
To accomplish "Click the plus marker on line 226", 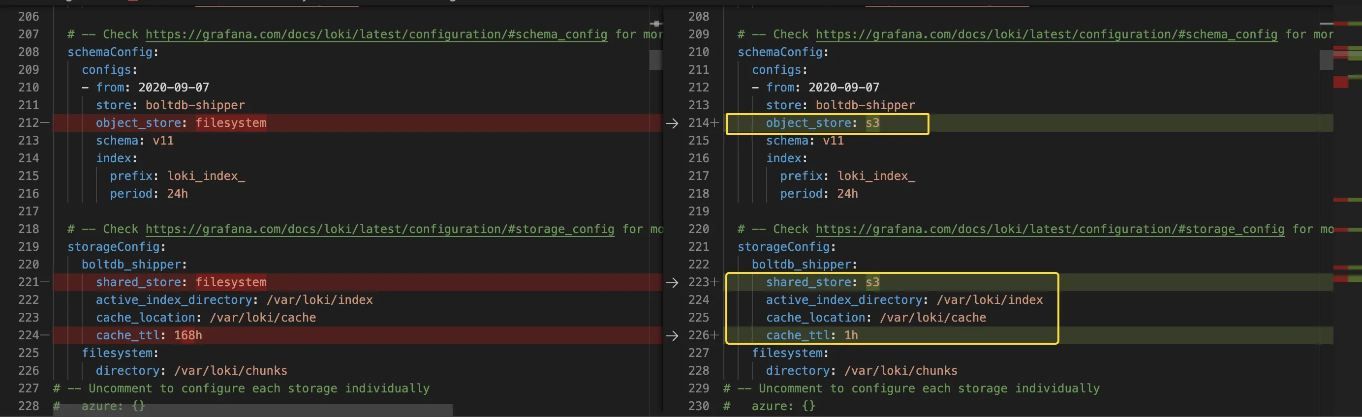I will pyautogui.click(x=715, y=335).
